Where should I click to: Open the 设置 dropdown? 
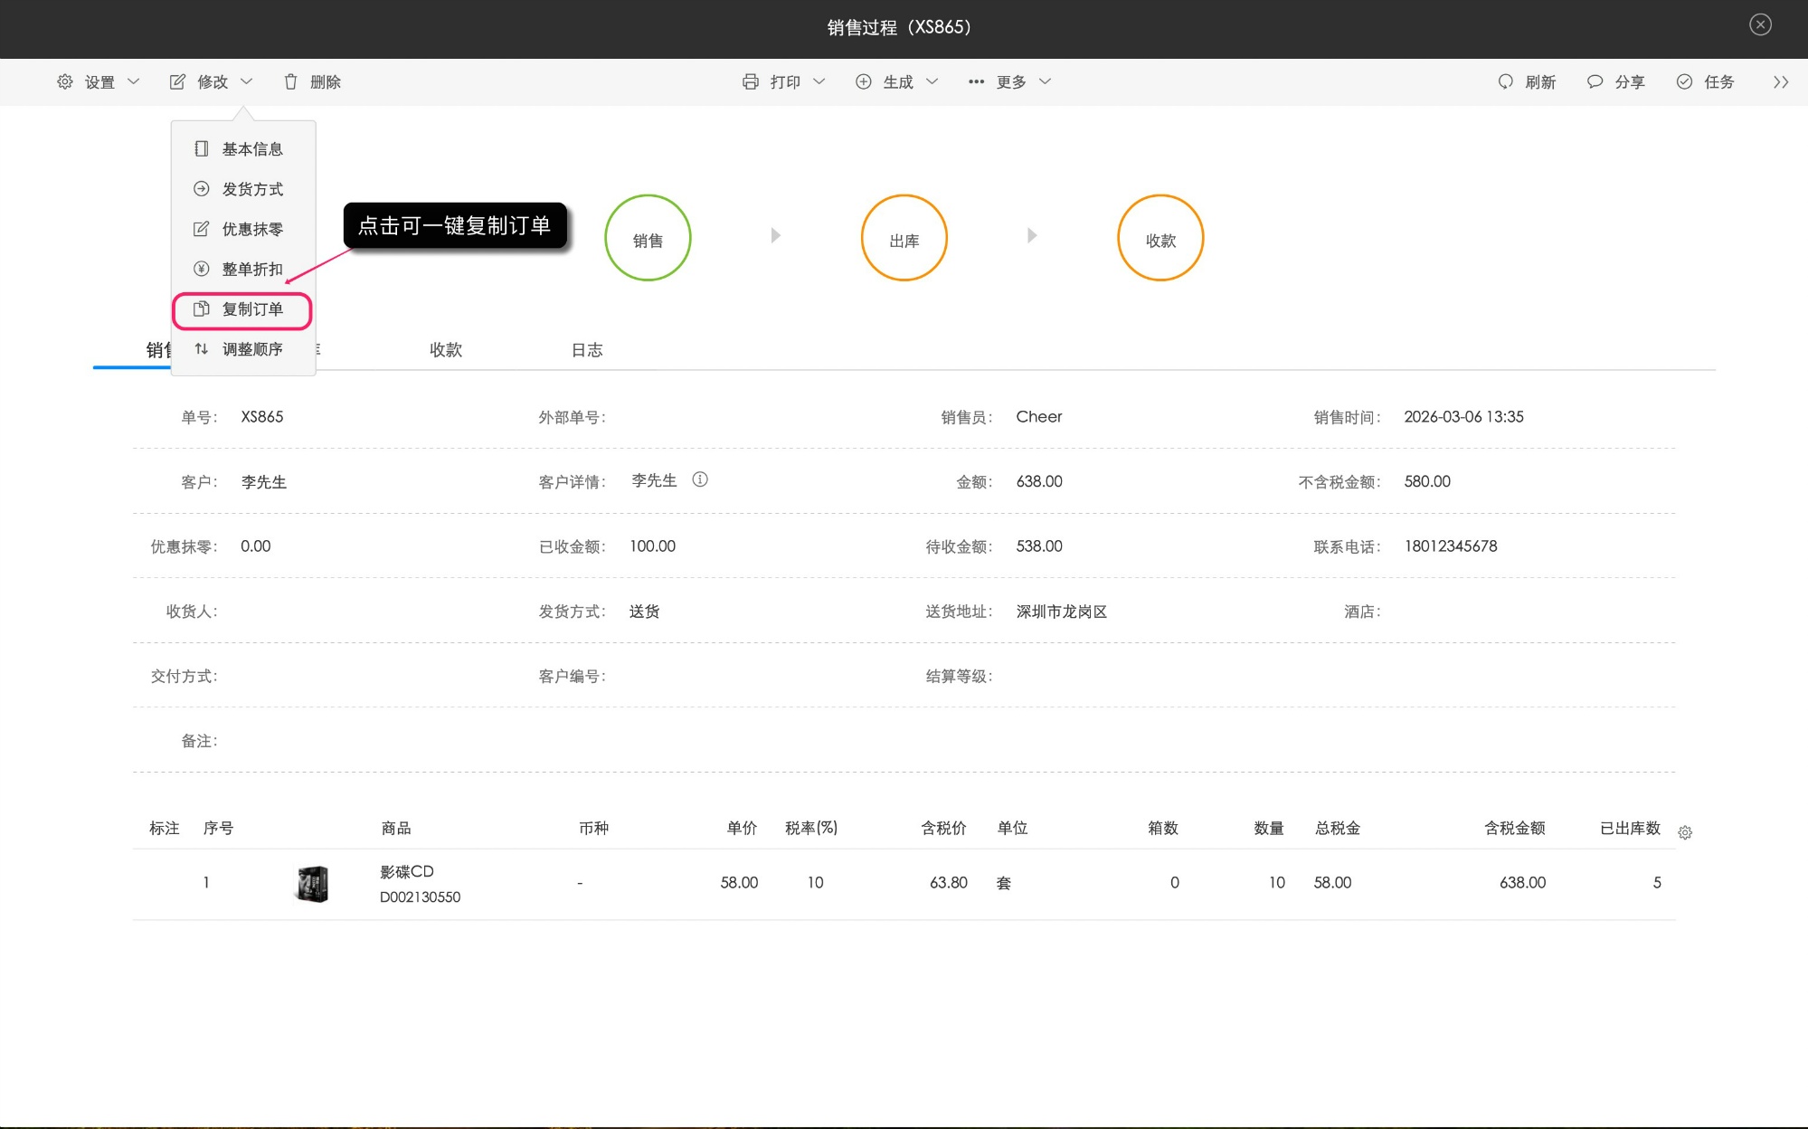click(x=99, y=81)
